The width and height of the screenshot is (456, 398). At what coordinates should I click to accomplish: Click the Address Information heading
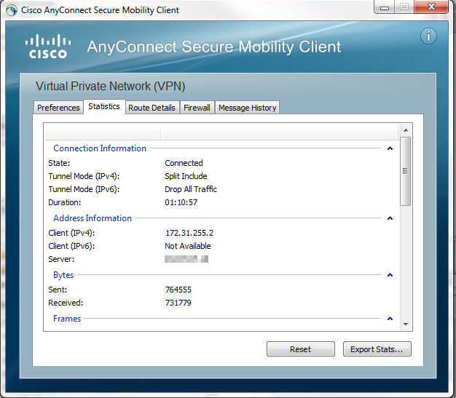pyautogui.click(x=93, y=218)
